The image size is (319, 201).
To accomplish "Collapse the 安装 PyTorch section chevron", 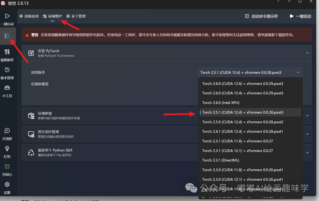I will [307, 53].
